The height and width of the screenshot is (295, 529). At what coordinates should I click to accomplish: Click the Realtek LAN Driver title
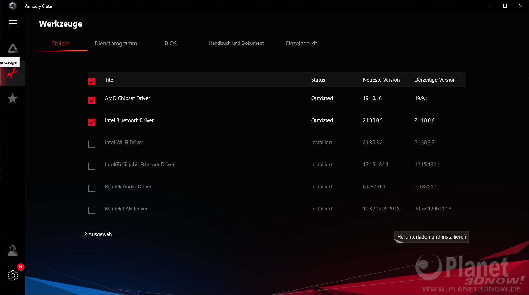pos(126,209)
